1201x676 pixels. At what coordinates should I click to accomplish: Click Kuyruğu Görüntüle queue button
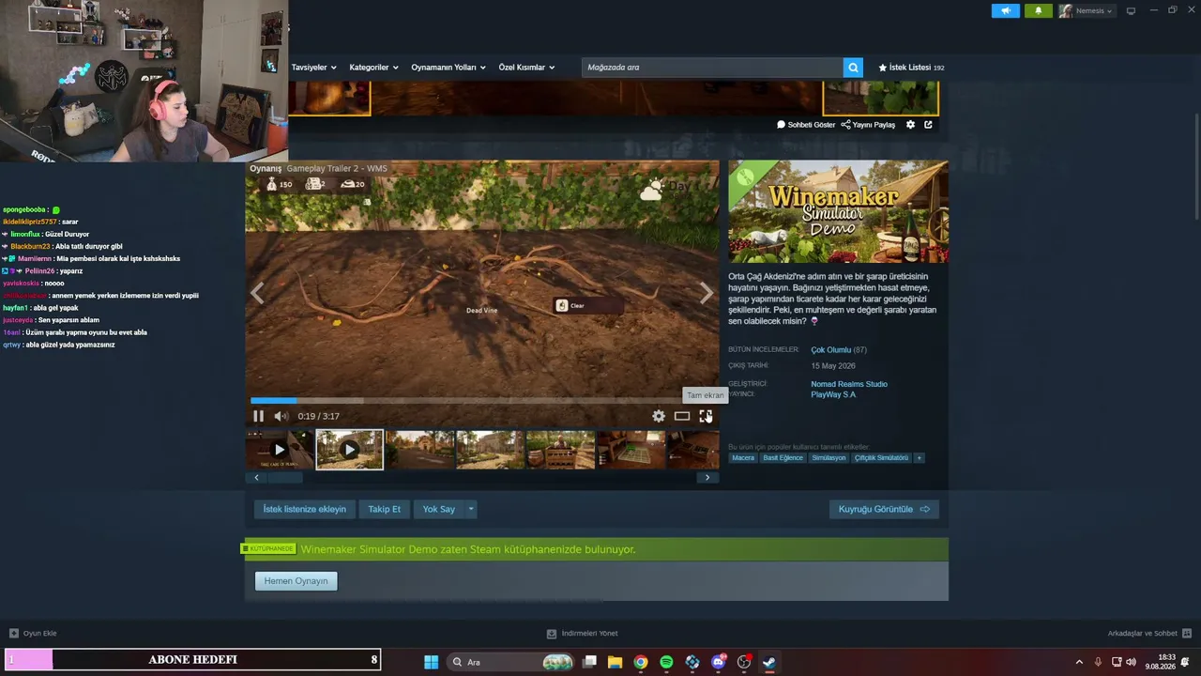point(884,509)
